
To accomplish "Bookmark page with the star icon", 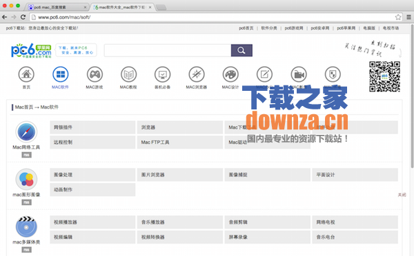I will click(398, 17).
